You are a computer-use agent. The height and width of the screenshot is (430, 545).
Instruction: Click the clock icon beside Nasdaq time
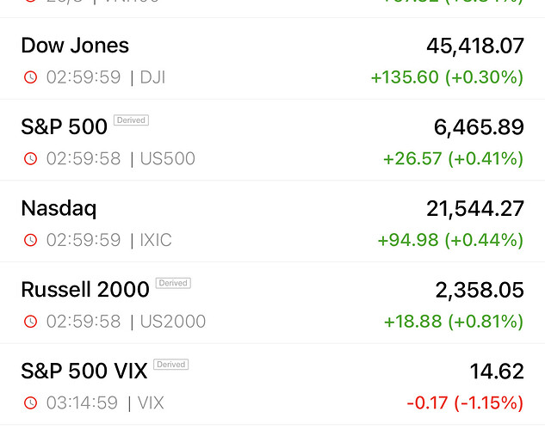pyautogui.click(x=31, y=240)
